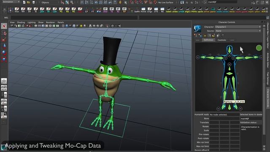Screen dimensions: 270x152
Task: Click the NH shelf button
Action: pyautogui.click(x=23, y=10)
